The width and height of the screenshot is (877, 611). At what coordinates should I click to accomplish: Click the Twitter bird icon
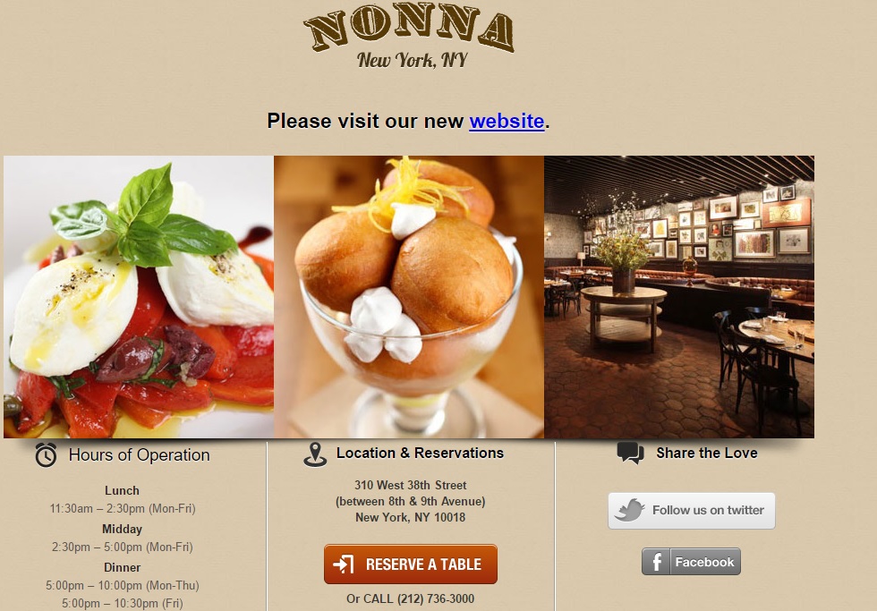tap(629, 511)
